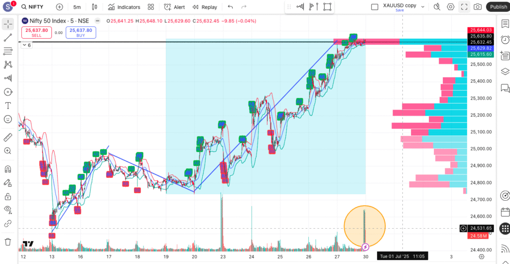Open user profile menu avatar

8,7
